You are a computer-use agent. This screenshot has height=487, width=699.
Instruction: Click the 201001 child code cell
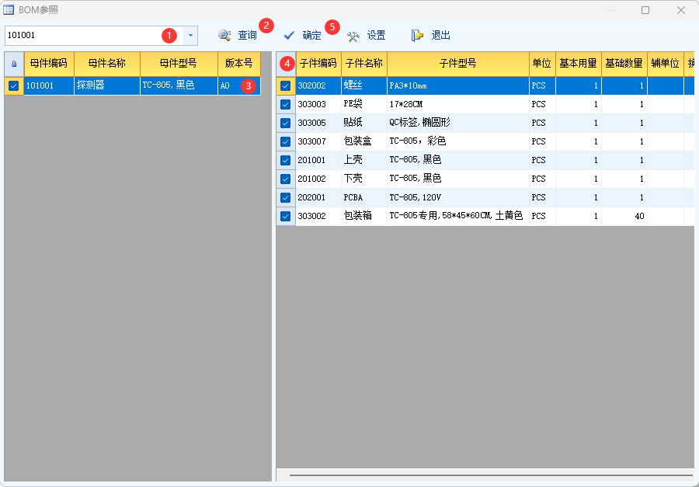click(x=318, y=160)
